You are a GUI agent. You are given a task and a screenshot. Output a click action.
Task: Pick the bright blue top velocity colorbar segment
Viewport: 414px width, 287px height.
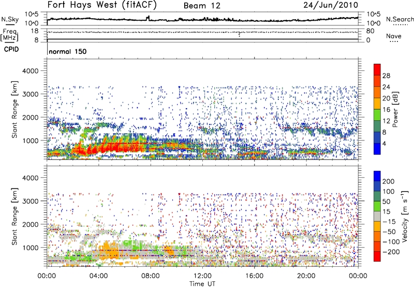coord(377,176)
